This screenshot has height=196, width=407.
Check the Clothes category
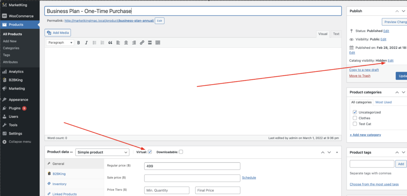pos(355,118)
